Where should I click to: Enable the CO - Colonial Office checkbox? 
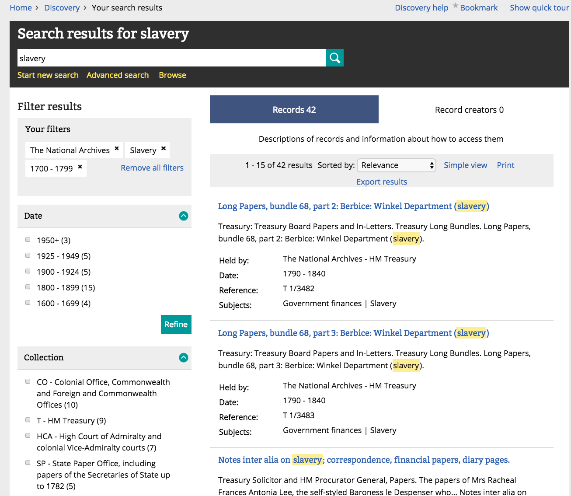[28, 381]
